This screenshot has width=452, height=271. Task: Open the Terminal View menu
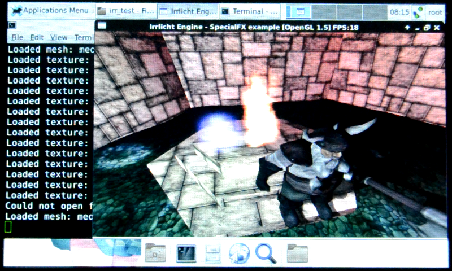(x=59, y=37)
